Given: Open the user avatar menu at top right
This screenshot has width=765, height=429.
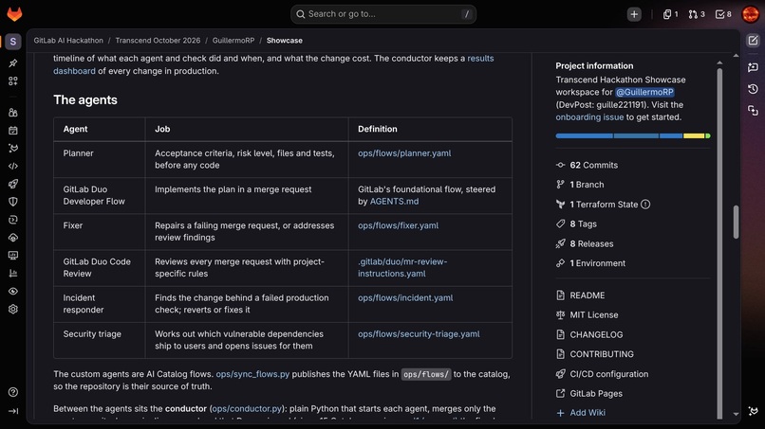Looking at the screenshot, I should point(751,14).
